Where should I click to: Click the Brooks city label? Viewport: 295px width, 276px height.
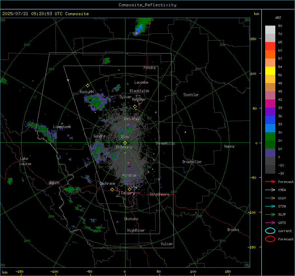point(233,230)
